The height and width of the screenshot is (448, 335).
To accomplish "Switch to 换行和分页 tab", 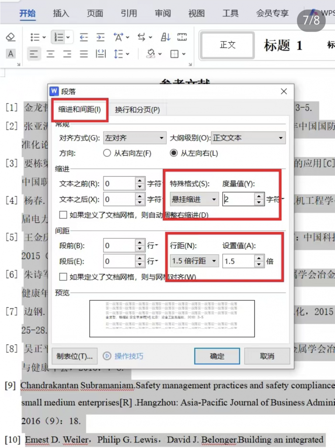I will (137, 110).
